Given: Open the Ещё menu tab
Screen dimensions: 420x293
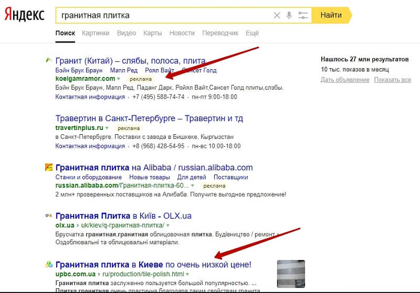Looking at the screenshot, I should [x=252, y=33].
